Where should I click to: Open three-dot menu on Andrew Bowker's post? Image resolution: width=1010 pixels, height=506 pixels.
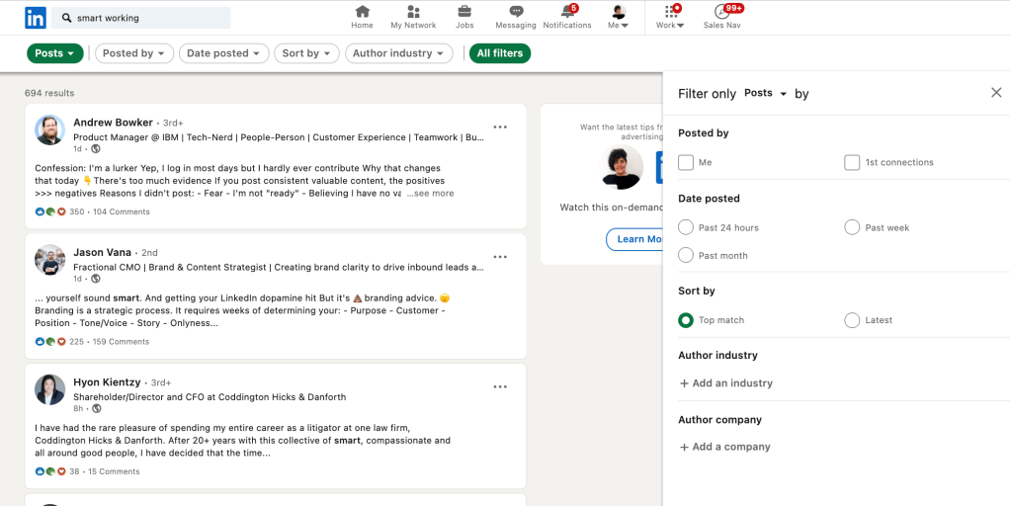tap(500, 126)
